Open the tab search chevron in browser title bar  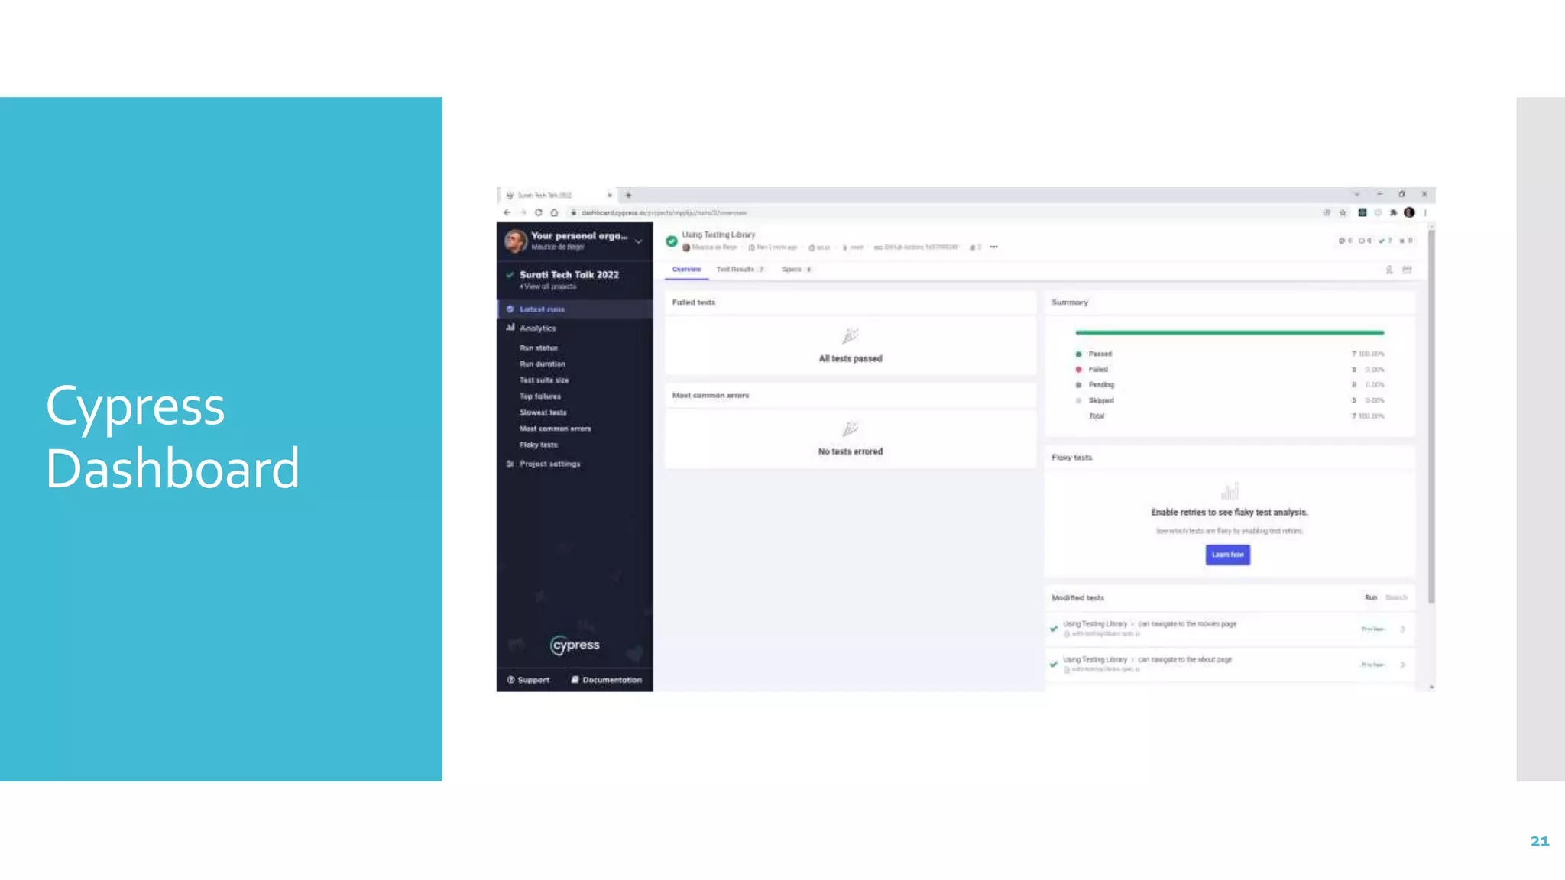point(1356,195)
